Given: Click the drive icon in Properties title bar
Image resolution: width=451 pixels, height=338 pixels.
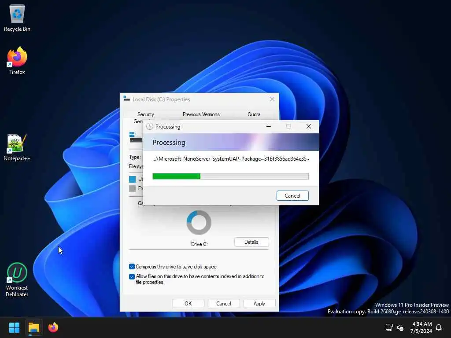Looking at the screenshot, I should click(126, 99).
